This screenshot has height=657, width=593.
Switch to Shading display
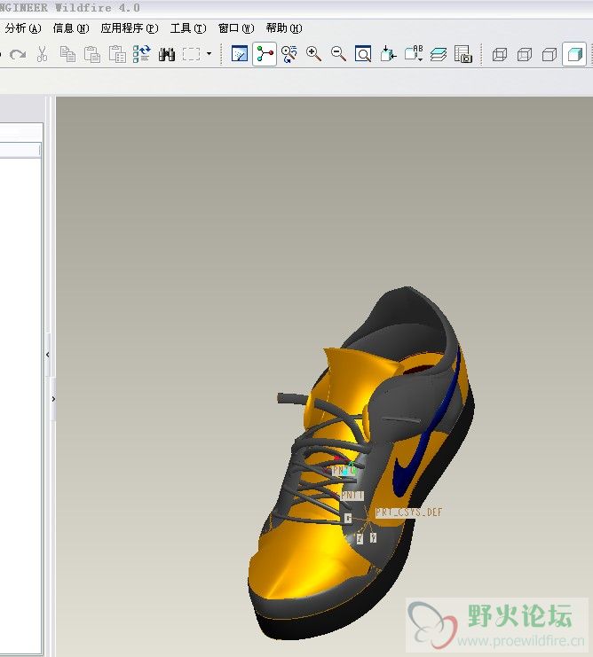pos(574,54)
